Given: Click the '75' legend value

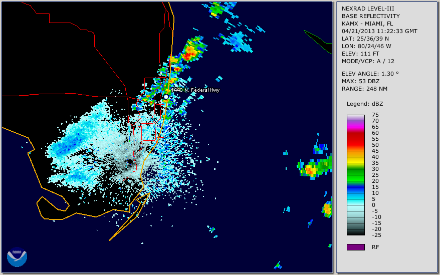Looking at the screenshot, I should click(375, 115).
